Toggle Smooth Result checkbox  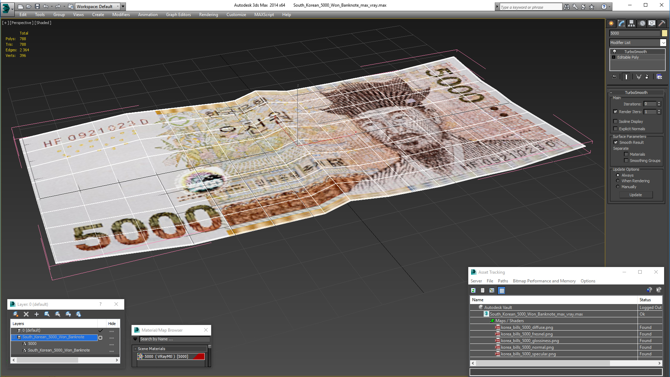(x=616, y=142)
